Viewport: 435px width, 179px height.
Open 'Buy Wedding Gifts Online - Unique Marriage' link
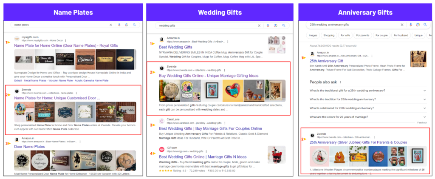coord(209,76)
